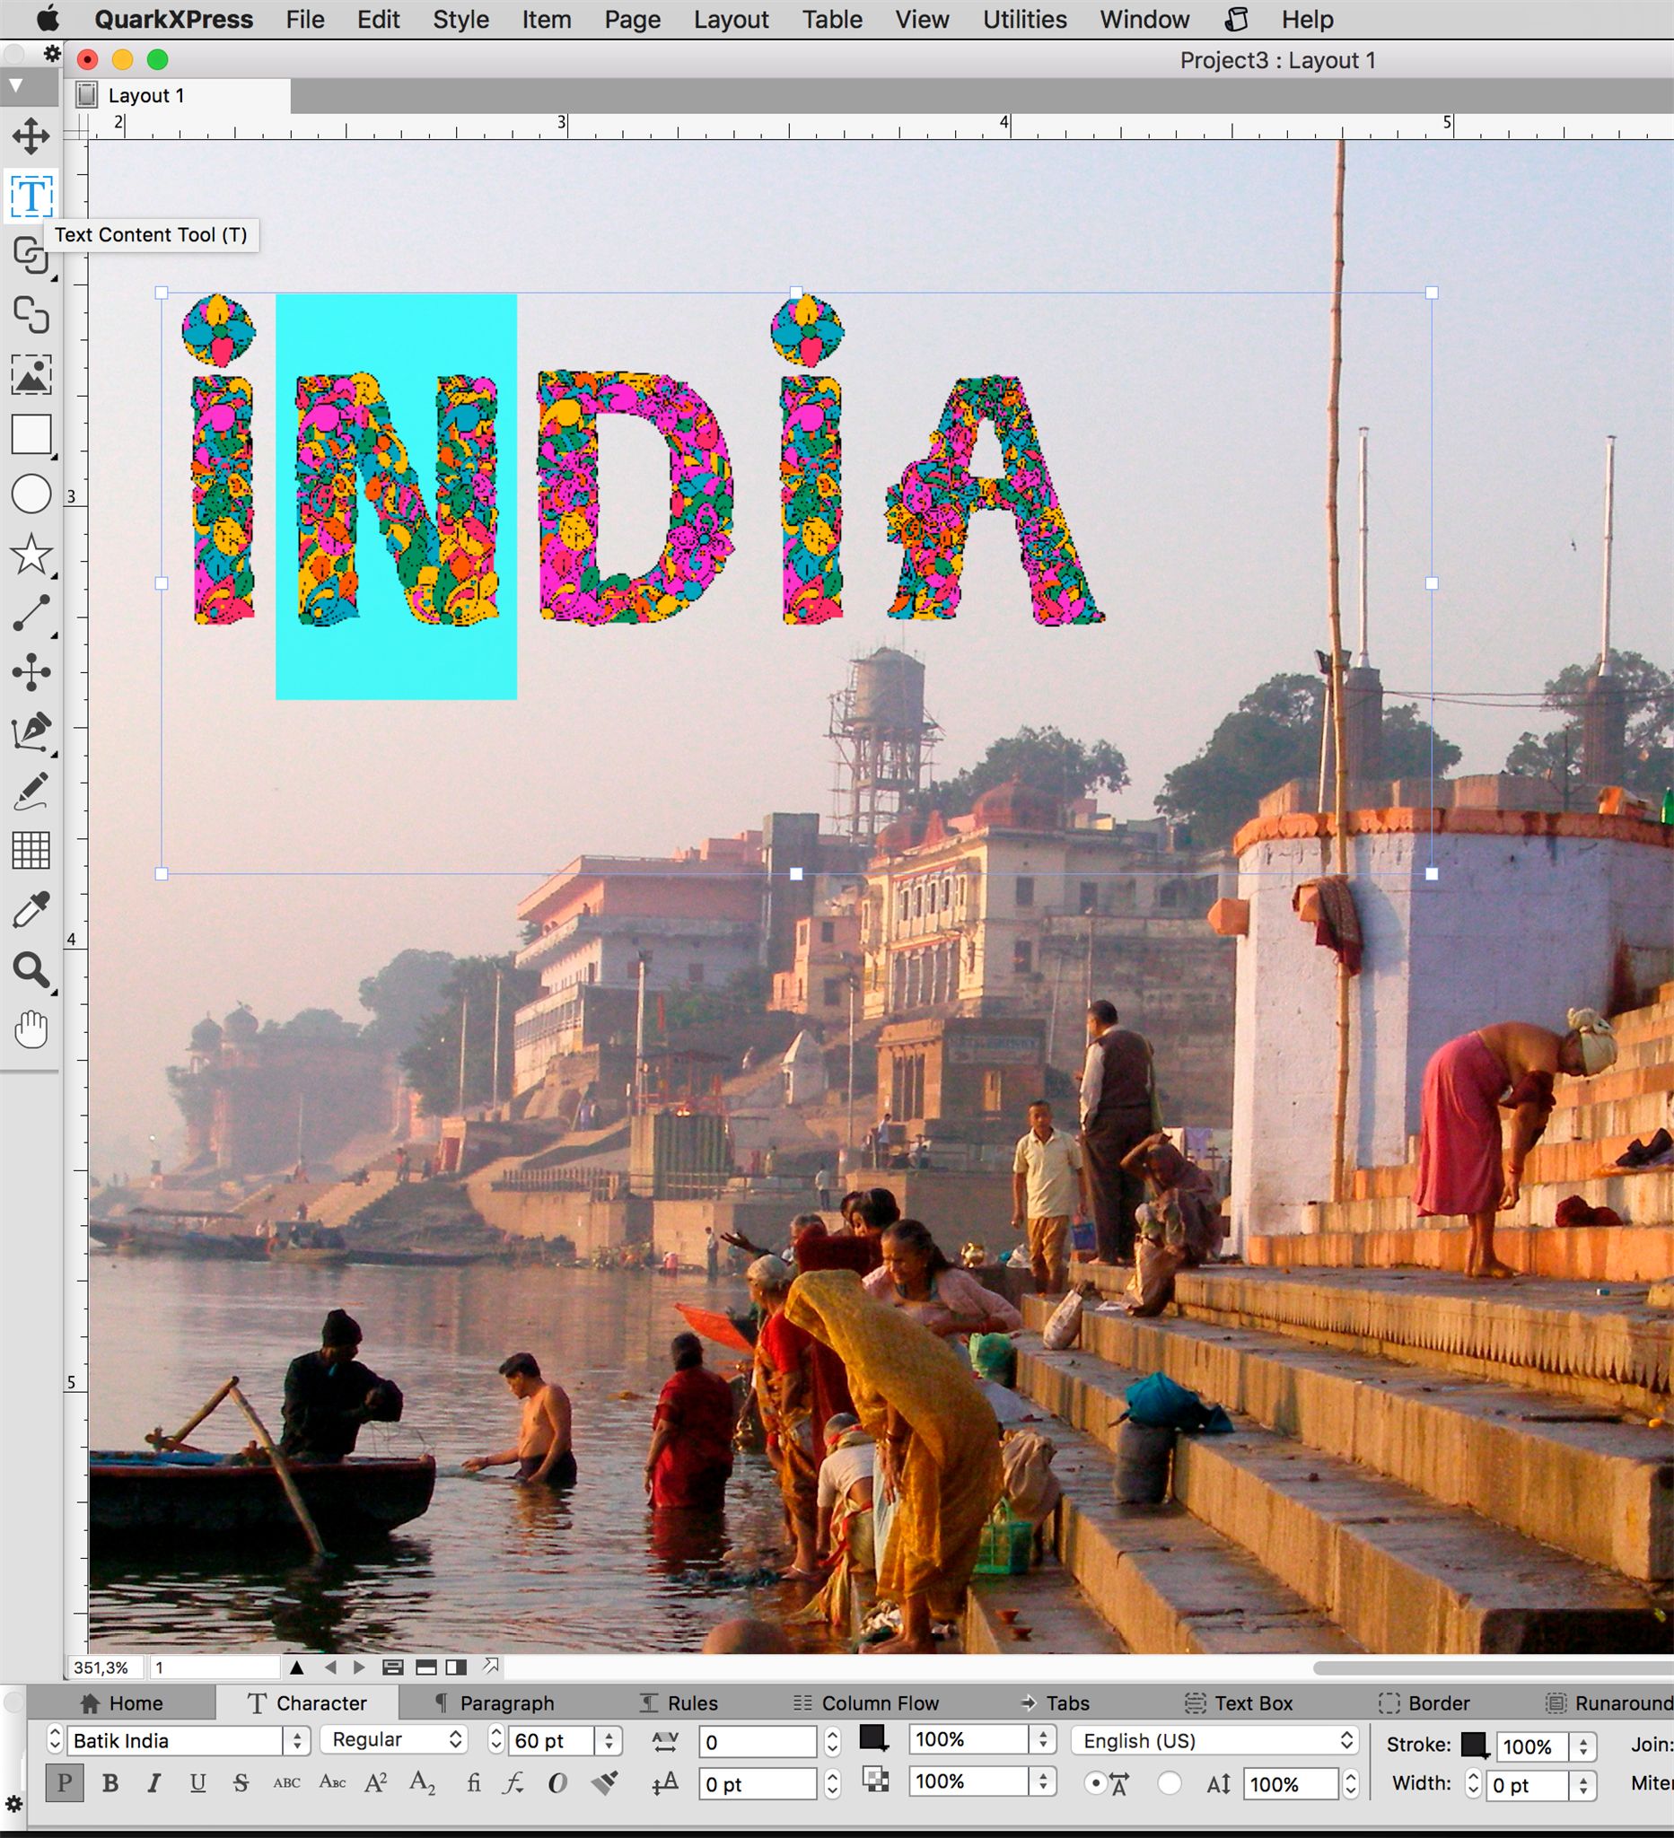Open the split window view icon

pos(393,1667)
